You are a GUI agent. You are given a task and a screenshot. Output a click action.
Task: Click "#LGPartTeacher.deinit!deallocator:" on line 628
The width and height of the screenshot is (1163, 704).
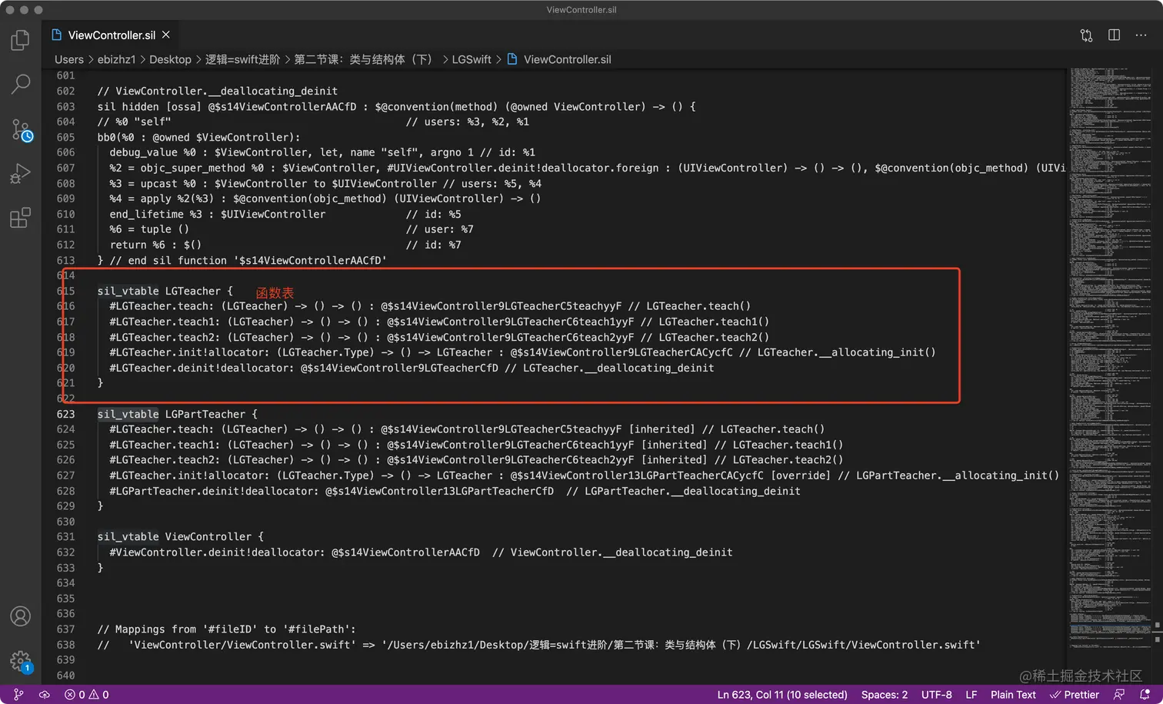214,491
